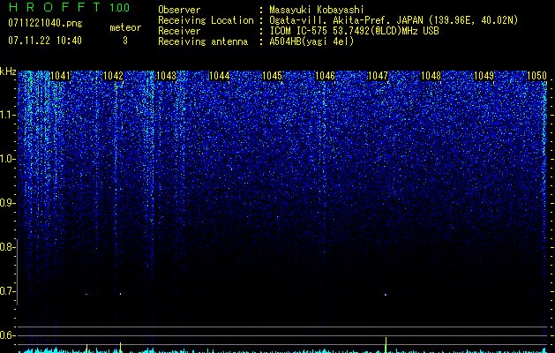This screenshot has height=353, width=555.
Task: Click the 1046 time marker
Action: [x=325, y=76]
